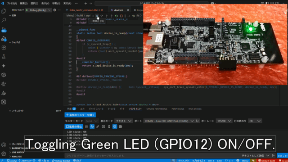This screenshot has width=288, height=162.
Task: Toggle the auto-scroll icon in serial monitor
Action: (92, 126)
